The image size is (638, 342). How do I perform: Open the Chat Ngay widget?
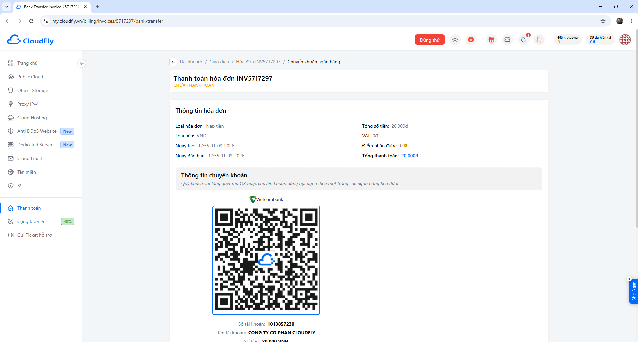tap(633, 292)
